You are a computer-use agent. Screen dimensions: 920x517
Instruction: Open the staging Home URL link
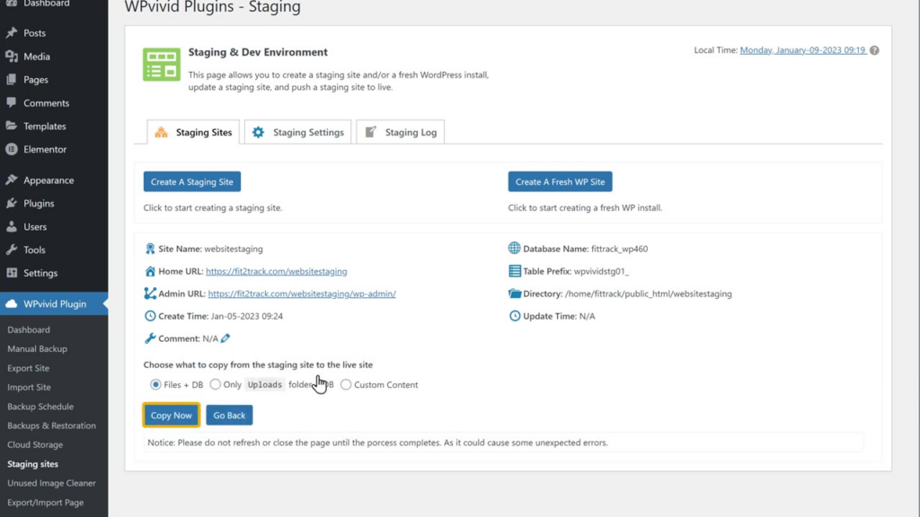pyautogui.click(x=276, y=271)
